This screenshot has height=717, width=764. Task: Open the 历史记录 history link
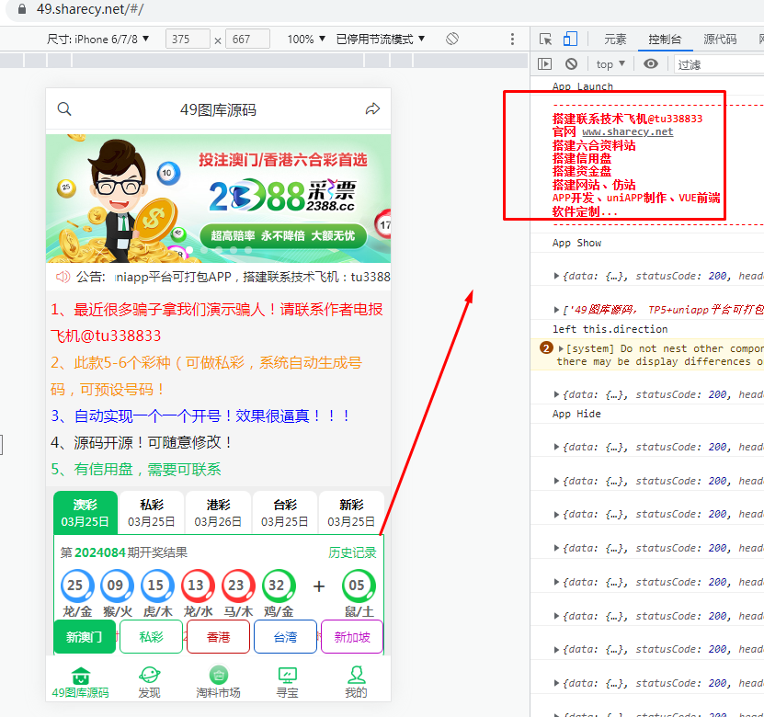click(352, 552)
